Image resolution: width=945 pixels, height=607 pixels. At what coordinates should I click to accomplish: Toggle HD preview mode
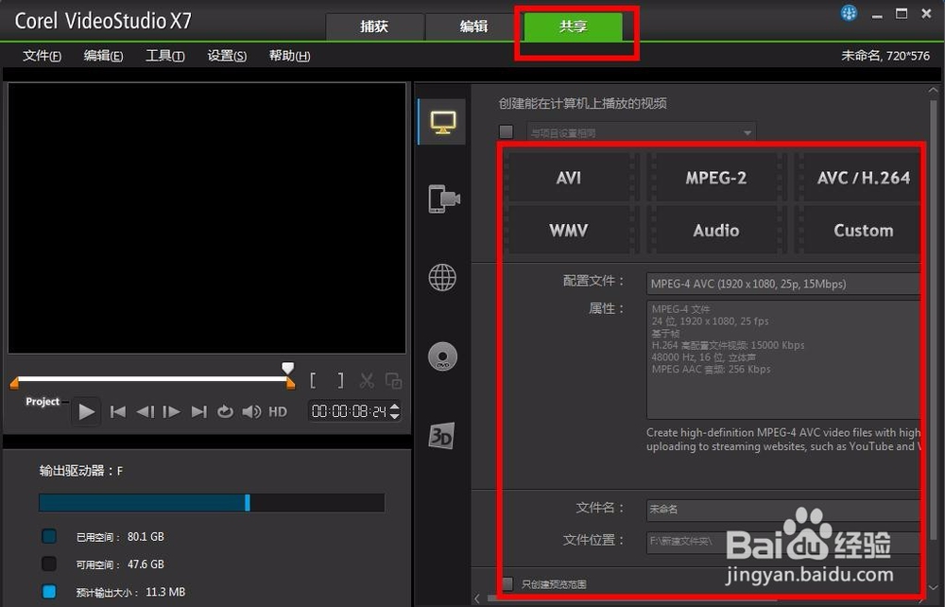[278, 411]
